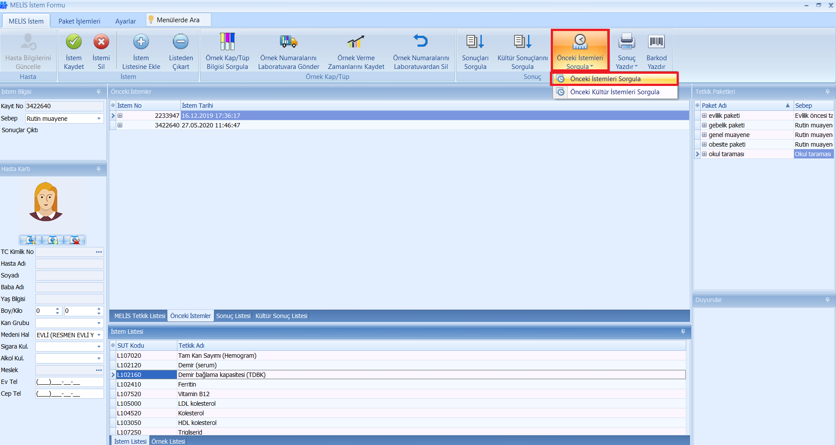Open the Kan Grubu dropdown
836x445 pixels.
[99, 323]
